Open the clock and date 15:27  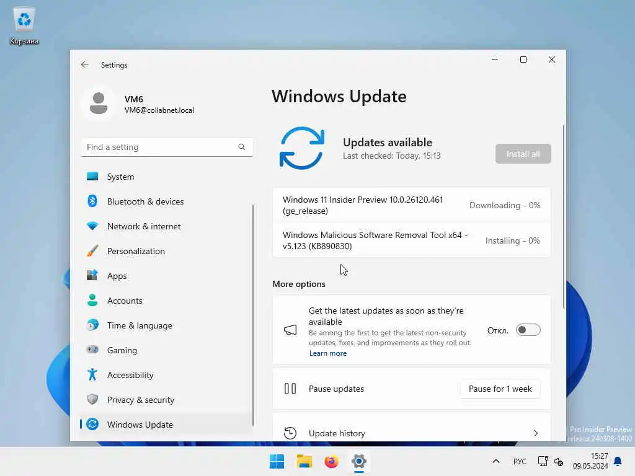pos(590,461)
